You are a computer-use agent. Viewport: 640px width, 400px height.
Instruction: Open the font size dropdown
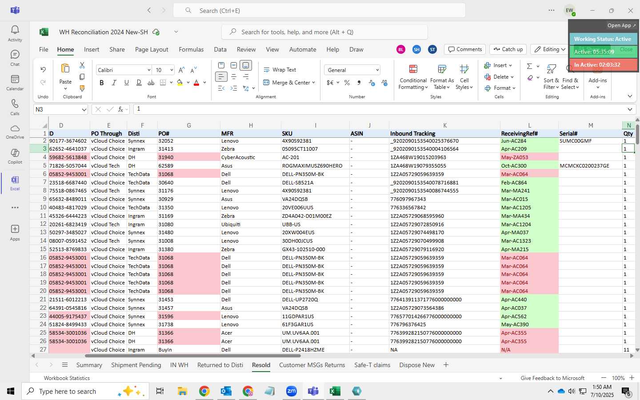click(171, 70)
